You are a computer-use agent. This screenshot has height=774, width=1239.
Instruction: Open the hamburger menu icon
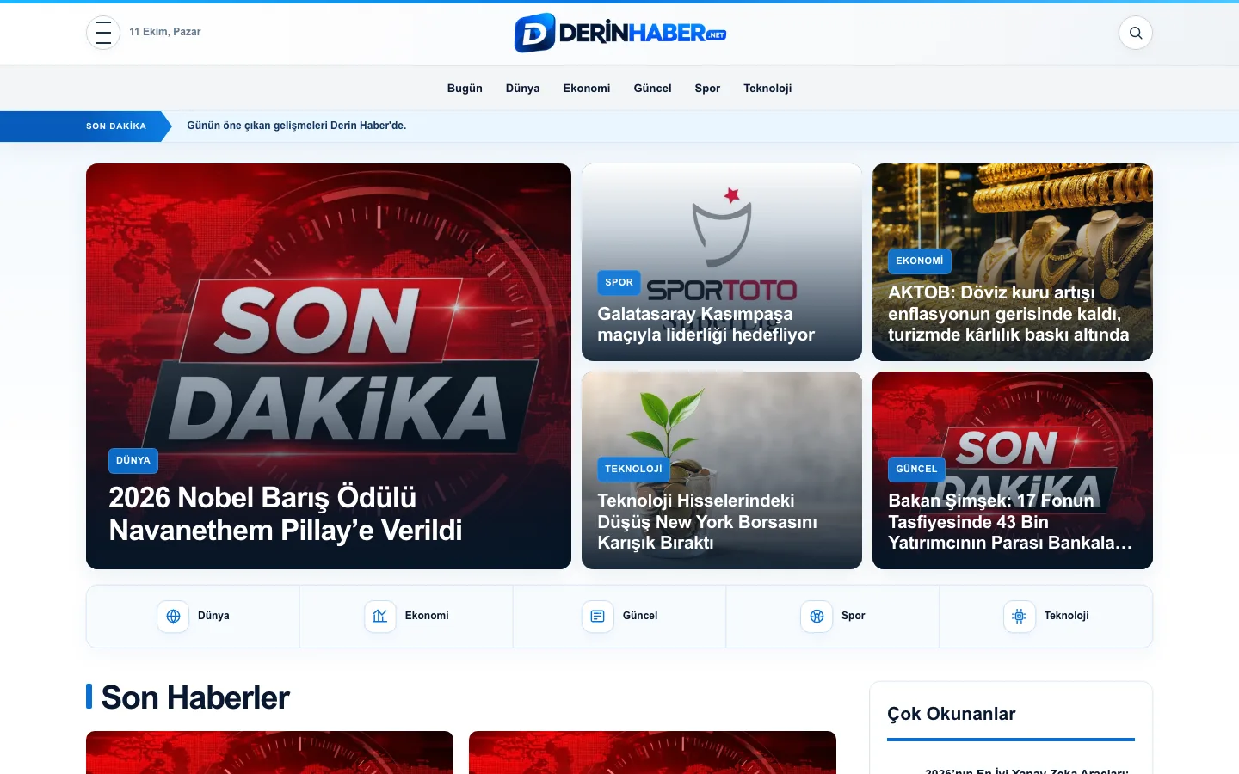[x=103, y=33]
